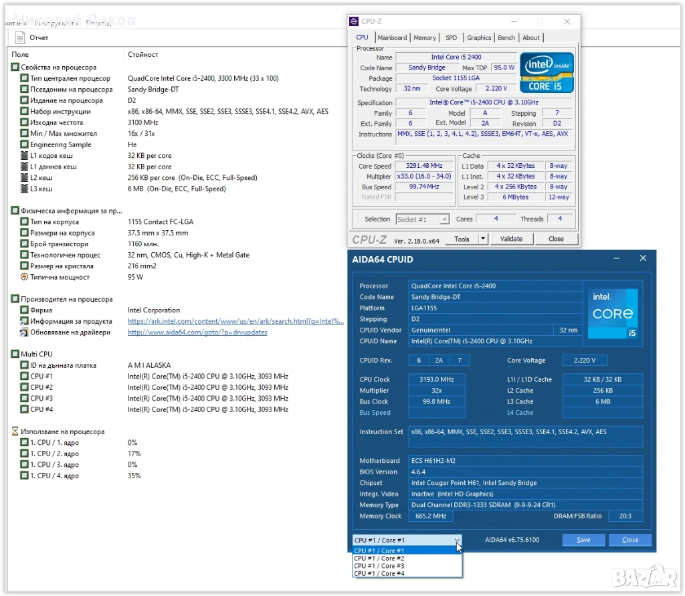Click the icon next to Информация за продукта
The image size is (685, 596).
(x=25, y=321)
